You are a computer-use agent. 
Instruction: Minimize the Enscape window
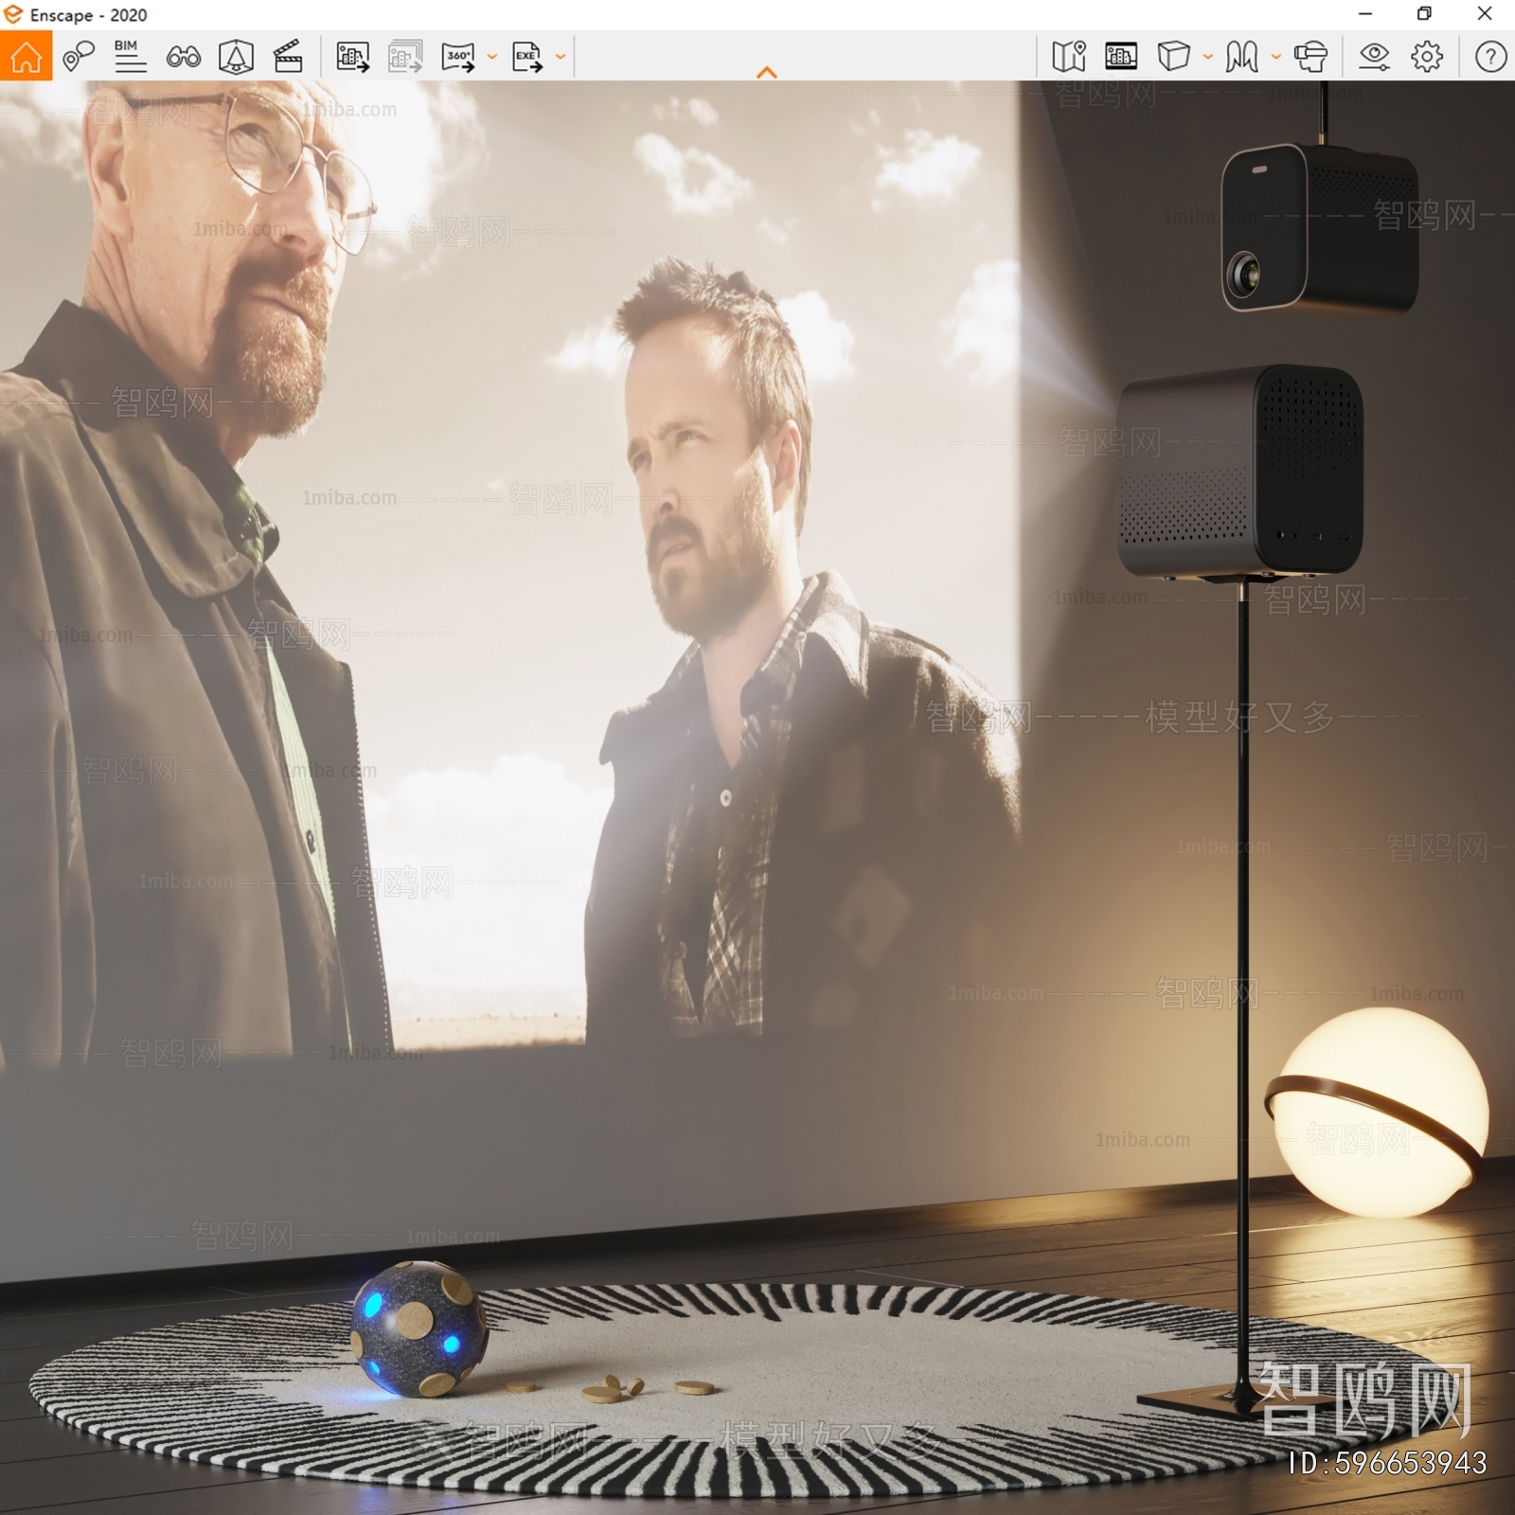pyautogui.click(x=1365, y=13)
